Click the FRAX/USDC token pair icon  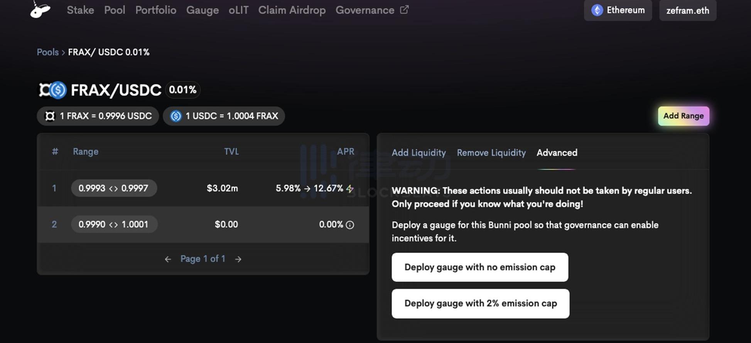click(x=52, y=90)
